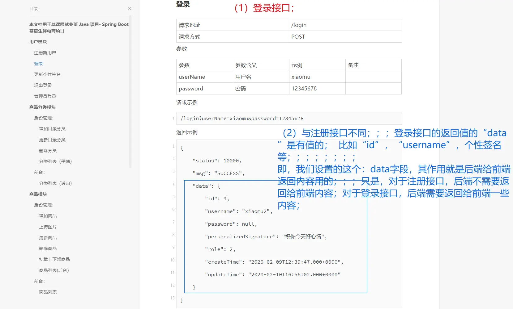513x309 pixels.
Task: Open 分类列表（平铺）outline entry
Action: click(x=55, y=161)
